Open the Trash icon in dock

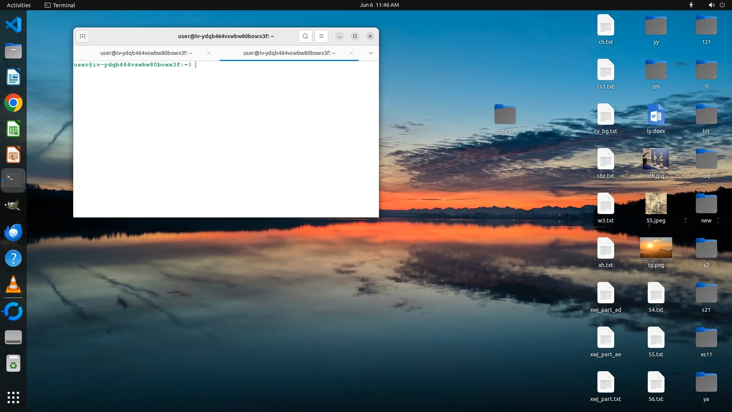[x=13, y=364]
